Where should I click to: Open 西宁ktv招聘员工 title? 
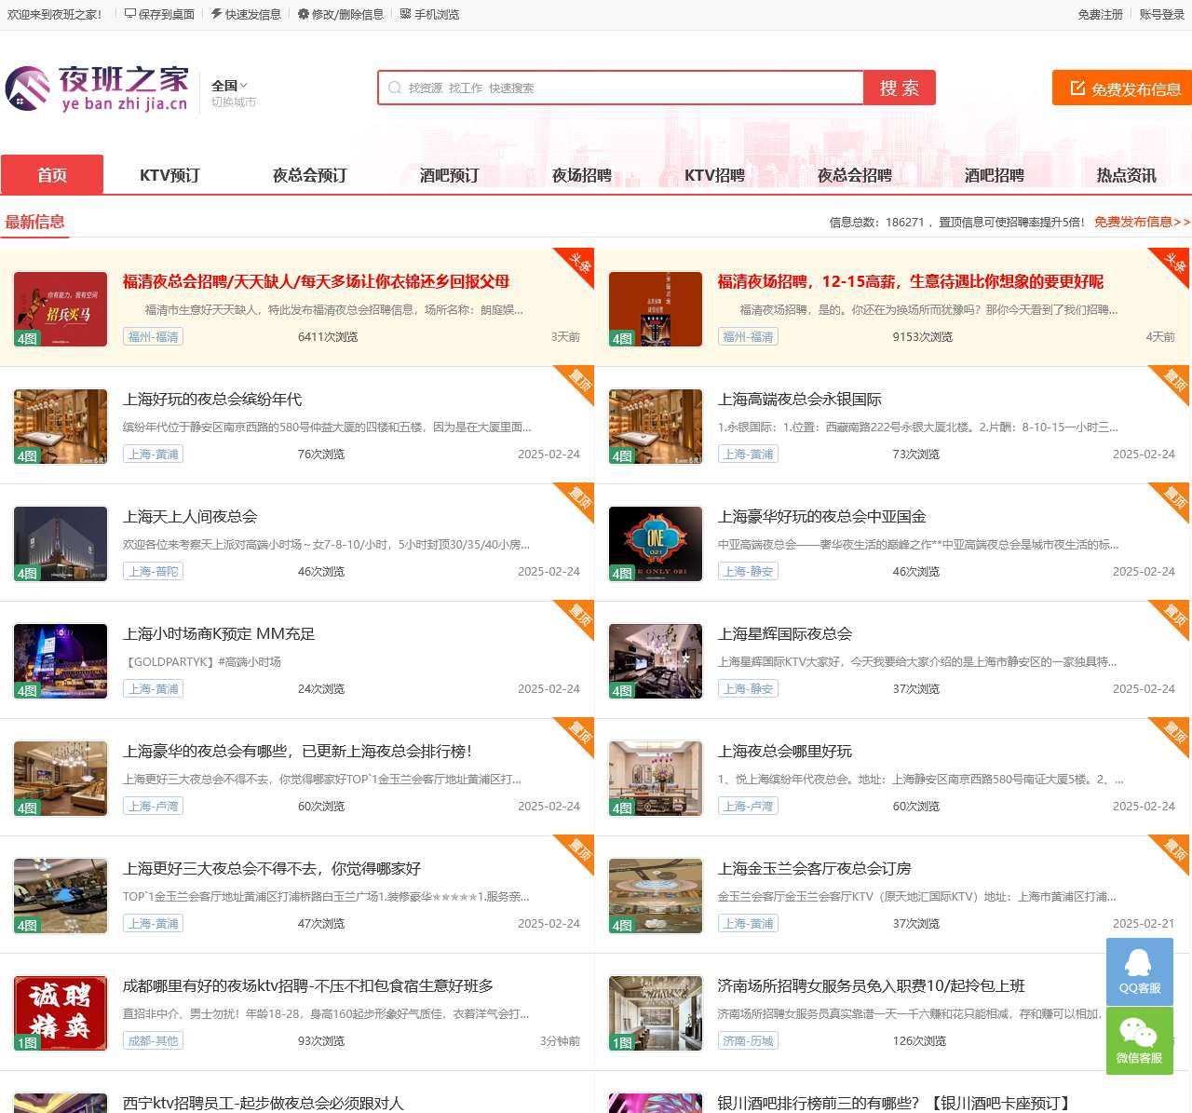(264, 1103)
